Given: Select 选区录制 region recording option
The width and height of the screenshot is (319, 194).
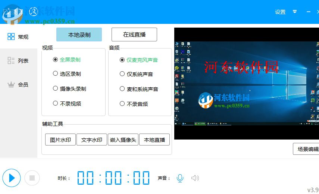Looking at the screenshot, I should 67,73.
